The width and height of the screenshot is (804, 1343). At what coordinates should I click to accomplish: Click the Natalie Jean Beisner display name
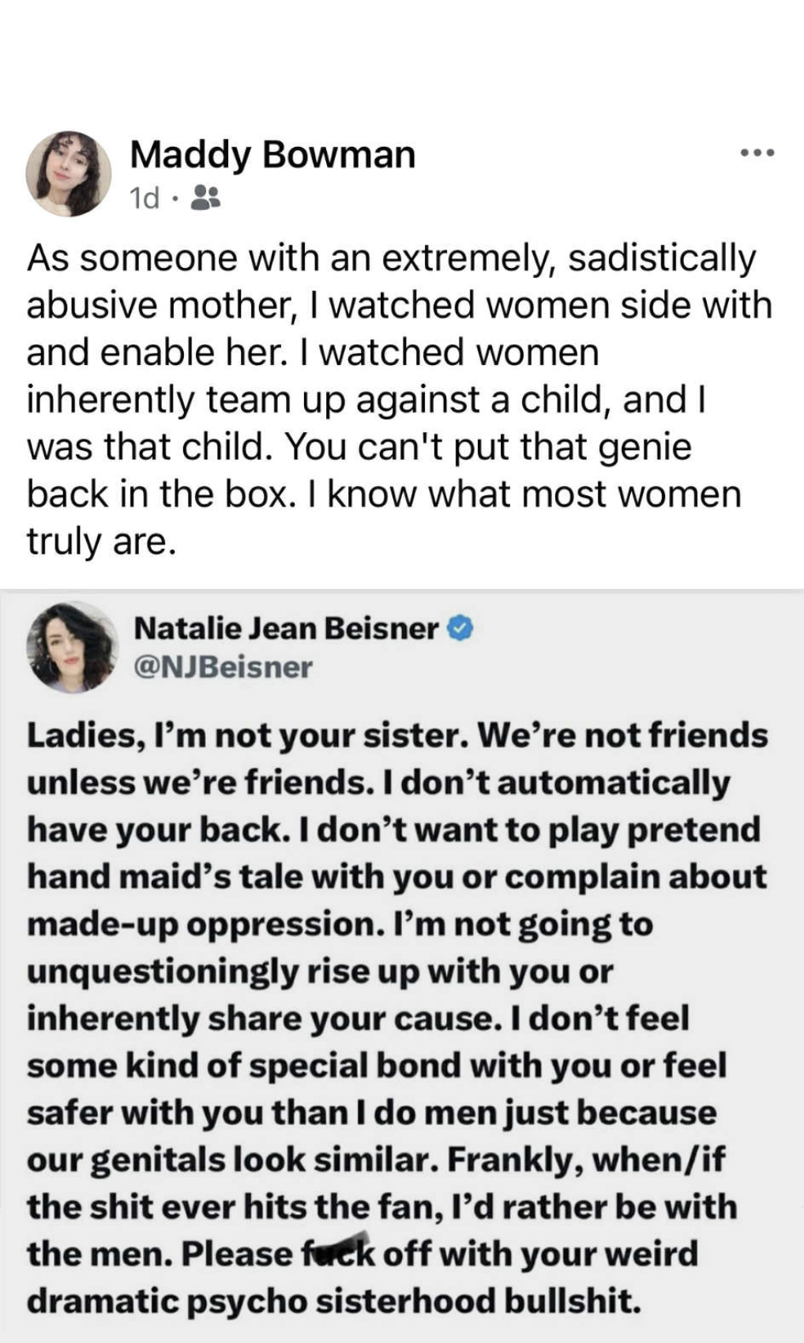click(x=286, y=628)
